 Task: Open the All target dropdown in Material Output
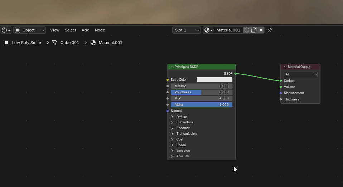point(300,74)
